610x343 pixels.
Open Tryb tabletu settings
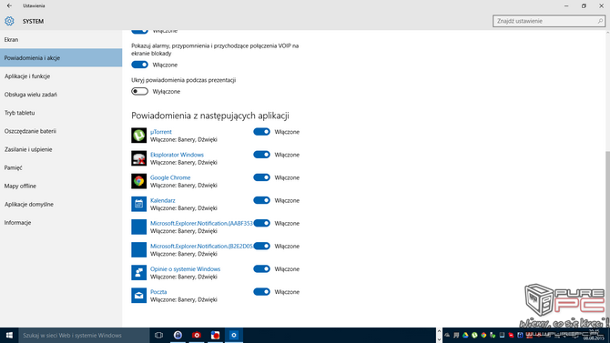(x=61, y=113)
